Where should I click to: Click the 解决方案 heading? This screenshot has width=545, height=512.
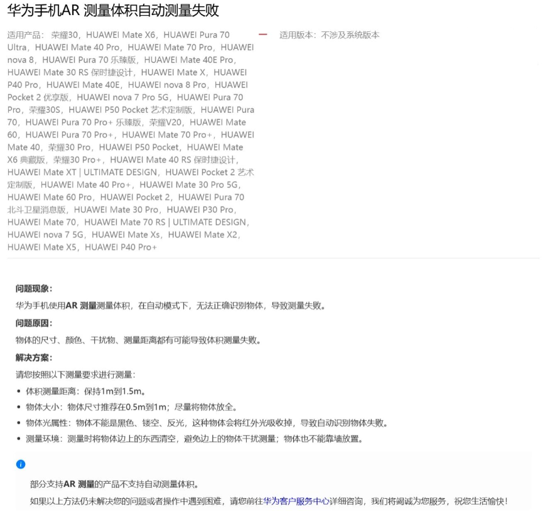point(34,358)
